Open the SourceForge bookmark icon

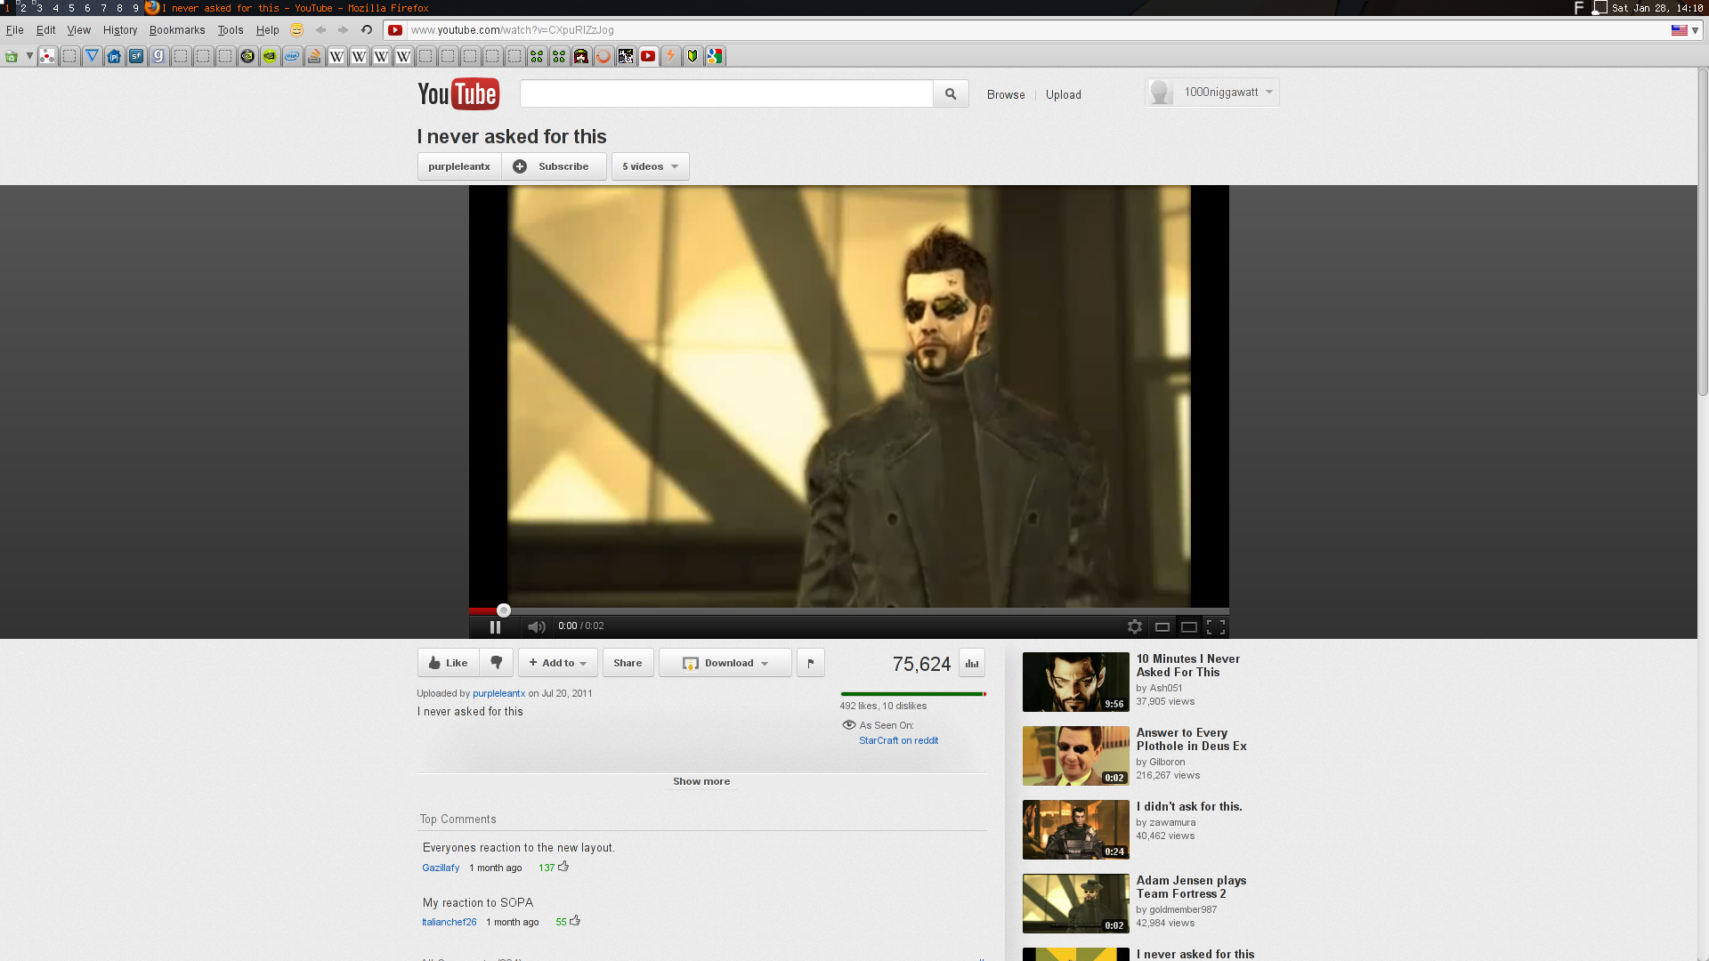136,56
